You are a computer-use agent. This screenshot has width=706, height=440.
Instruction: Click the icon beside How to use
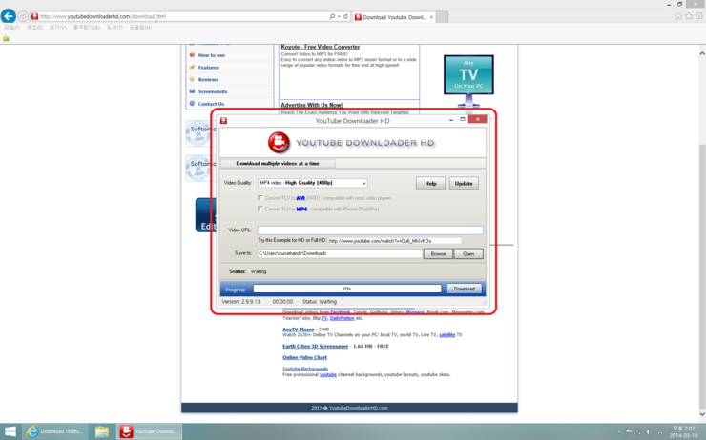(192, 55)
